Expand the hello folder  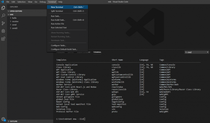coord(14,18)
